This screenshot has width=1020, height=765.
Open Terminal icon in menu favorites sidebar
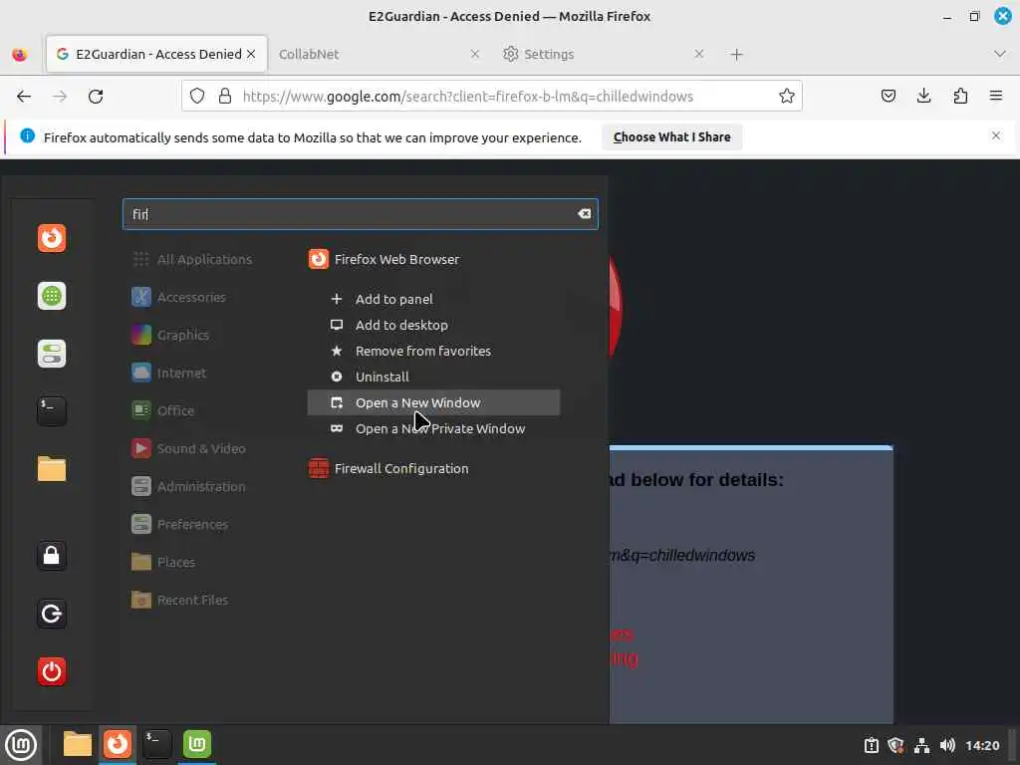point(52,411)
